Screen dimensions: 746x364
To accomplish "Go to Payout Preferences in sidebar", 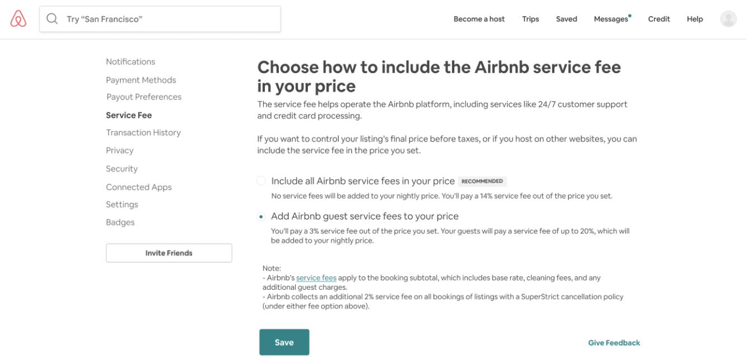I will [x=144, y=97].
